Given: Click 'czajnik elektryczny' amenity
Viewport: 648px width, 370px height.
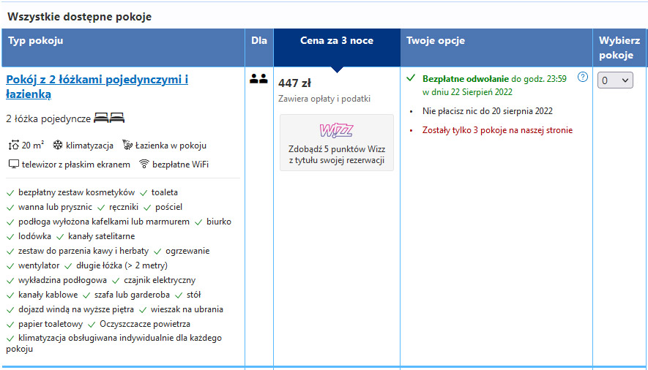Looking at the screenshot, I should tap(160, 280).
